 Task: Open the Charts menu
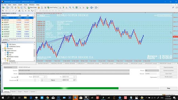tap(20, 5)
